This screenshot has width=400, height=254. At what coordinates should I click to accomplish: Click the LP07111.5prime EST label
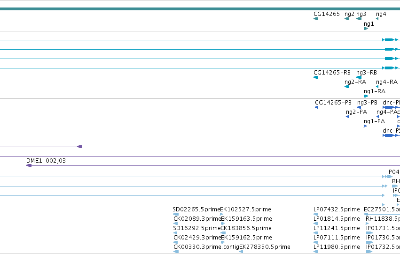[x=337, y=238]
